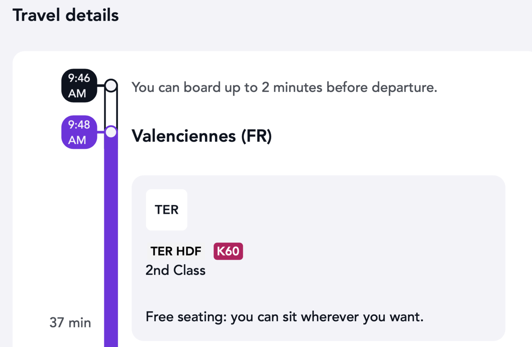Image resolution: width=532 pixels, height=347 pixels.
Task: Select the departure stop circle at 9:48
Action: tap(111, 132)
